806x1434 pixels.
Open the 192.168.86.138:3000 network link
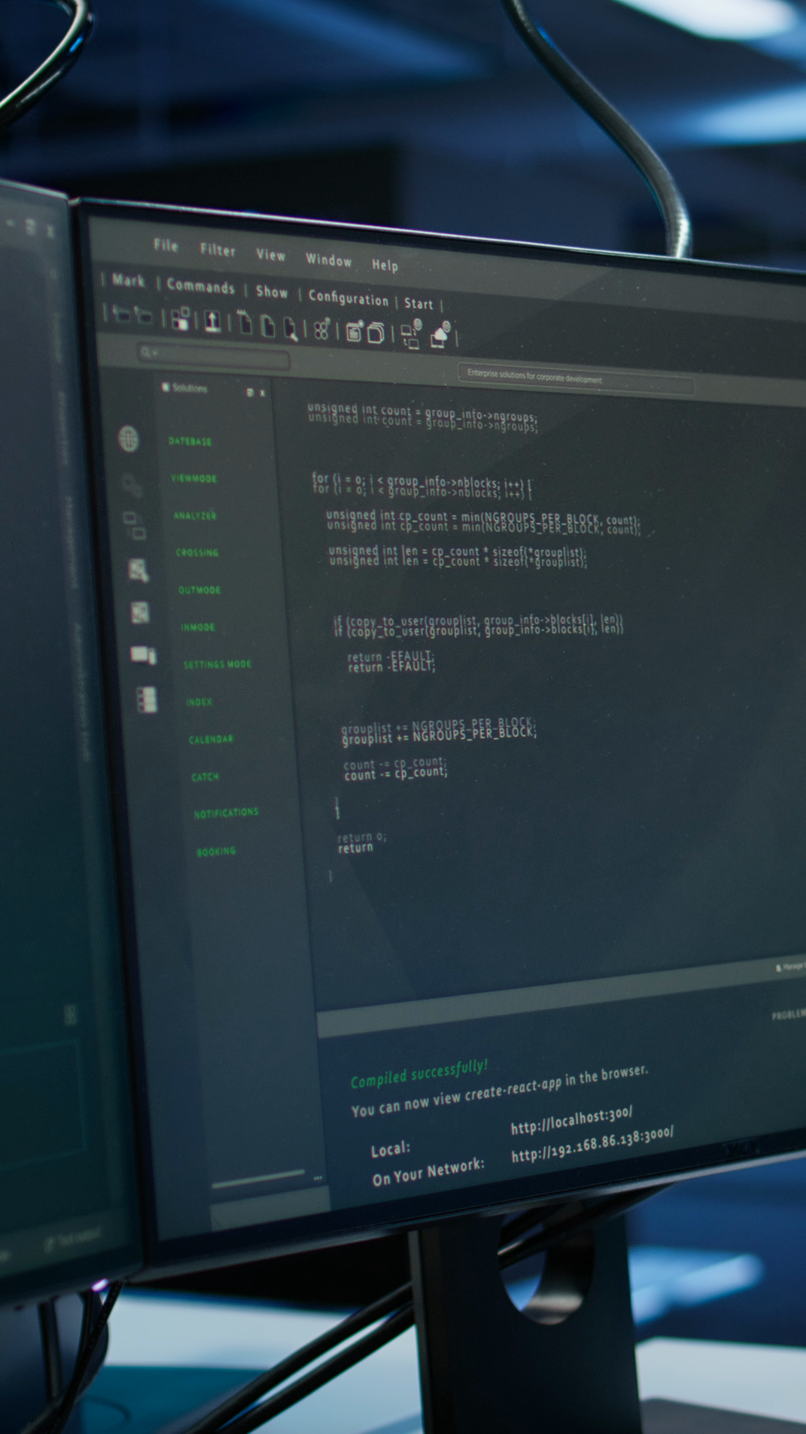[593, 1145]
